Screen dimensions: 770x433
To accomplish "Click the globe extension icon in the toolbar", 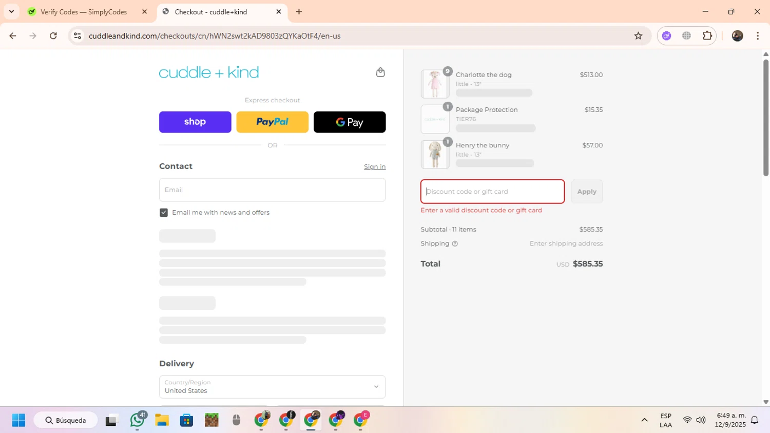I will point(687,36).
